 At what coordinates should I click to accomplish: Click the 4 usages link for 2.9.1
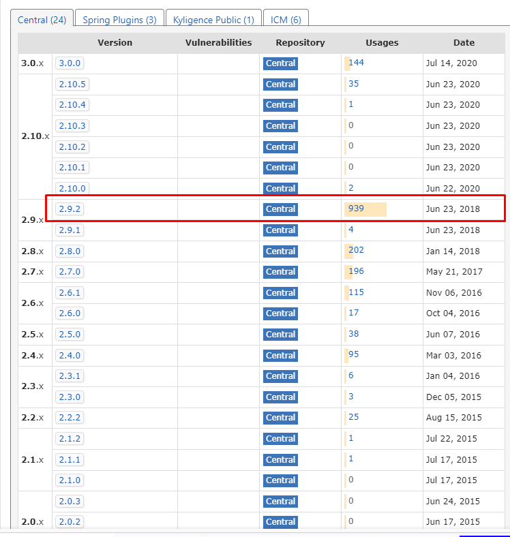351,230
